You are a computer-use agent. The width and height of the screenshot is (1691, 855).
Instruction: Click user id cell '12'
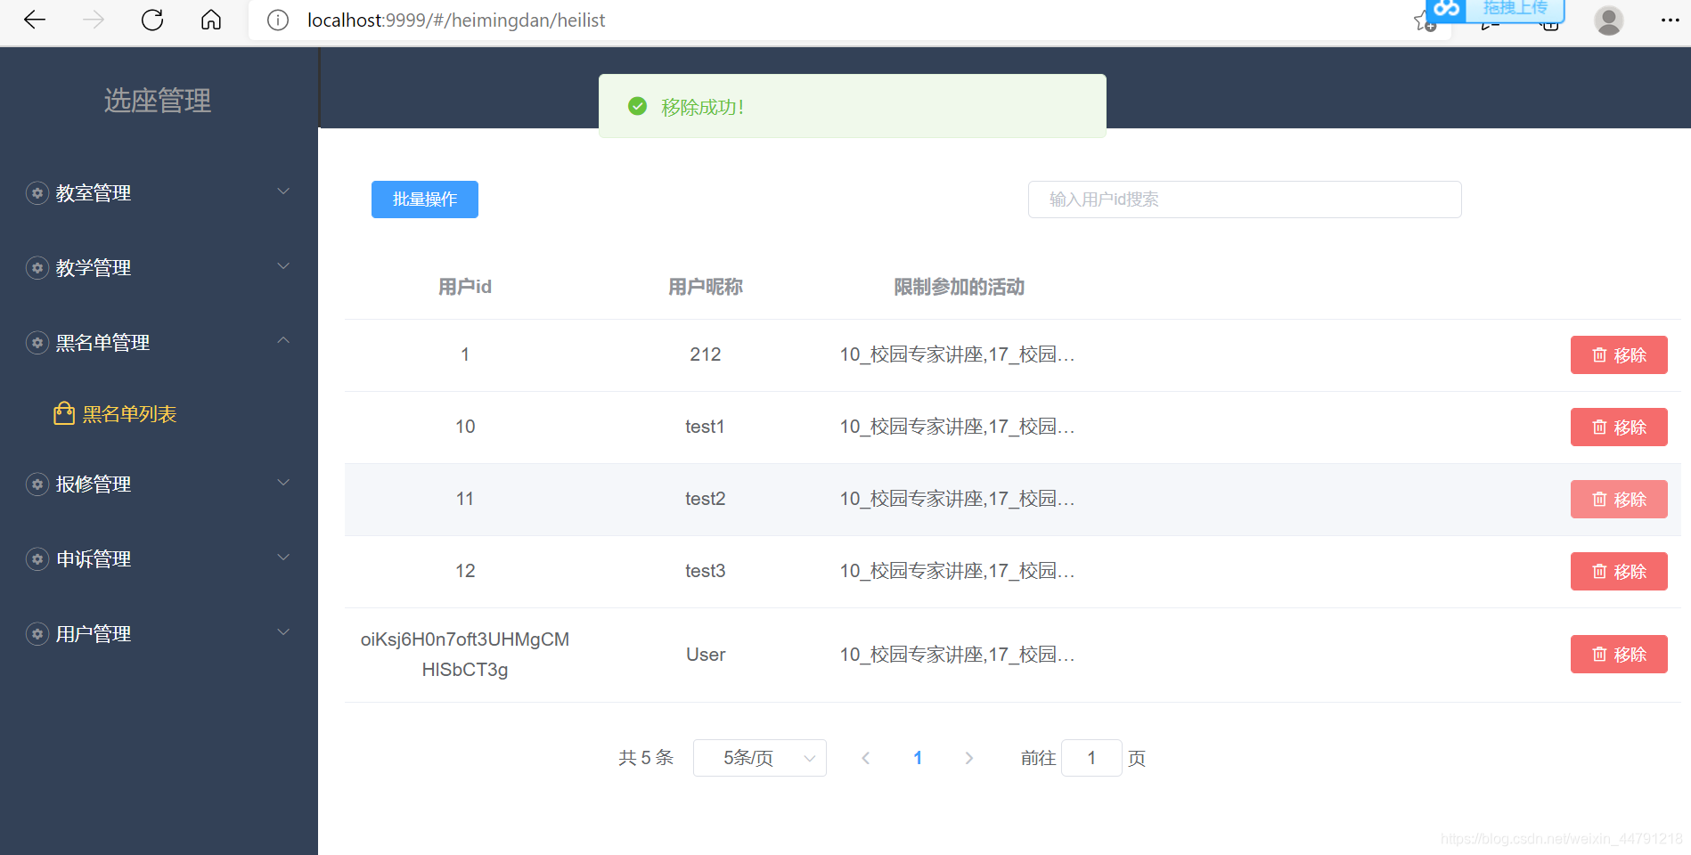pyautogui.click(x=465, y=571)
